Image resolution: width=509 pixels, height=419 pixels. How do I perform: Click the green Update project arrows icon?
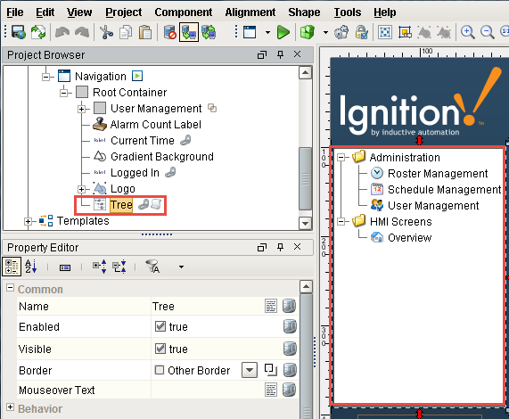click(38, 32)
